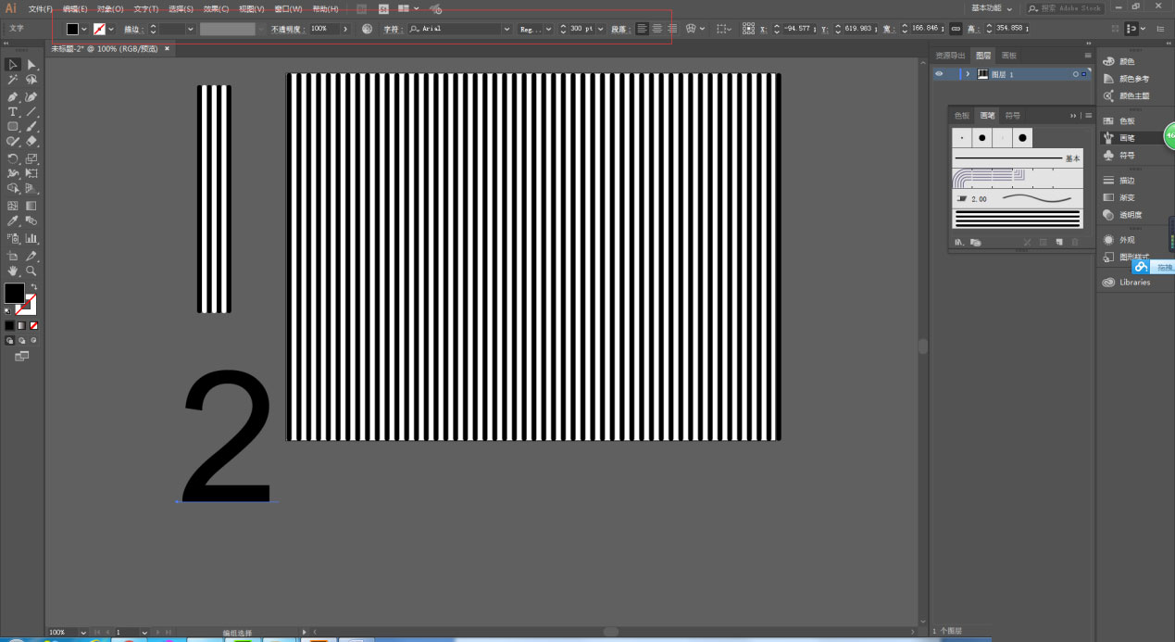Toggle constrain width and height link
This screenshot has height=642, width=1175.
click(x=955, y=29)
